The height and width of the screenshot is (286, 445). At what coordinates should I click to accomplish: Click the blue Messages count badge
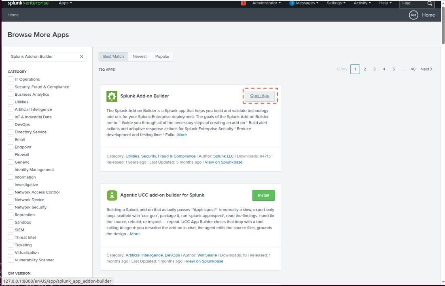pyautogui.click(x=292, y=3)
